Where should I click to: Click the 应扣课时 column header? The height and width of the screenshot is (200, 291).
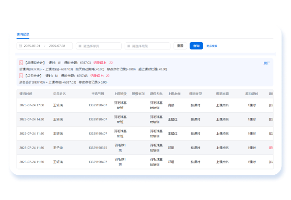point(252,94)
